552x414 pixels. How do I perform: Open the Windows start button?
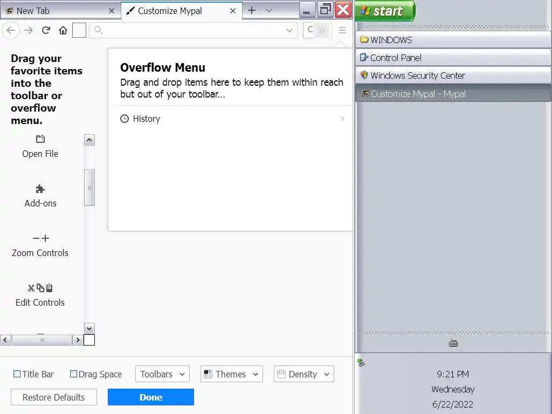pyautogui.click(x=385, y=11)
